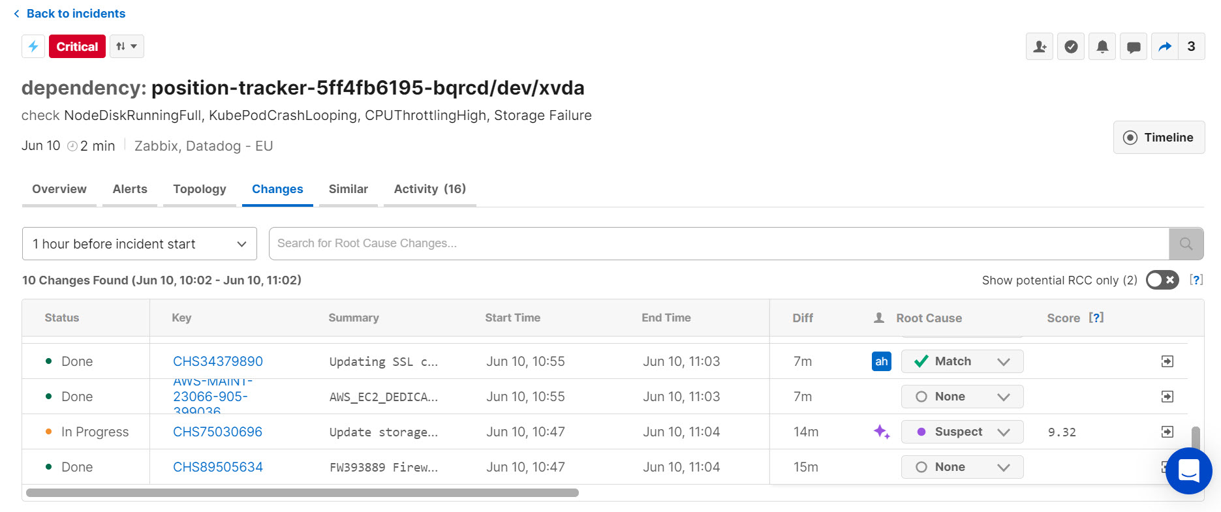Image resolution: width=1221 pixels, height=512 pixels.
Task: Navigate Back to incidents
Action: 69,13
